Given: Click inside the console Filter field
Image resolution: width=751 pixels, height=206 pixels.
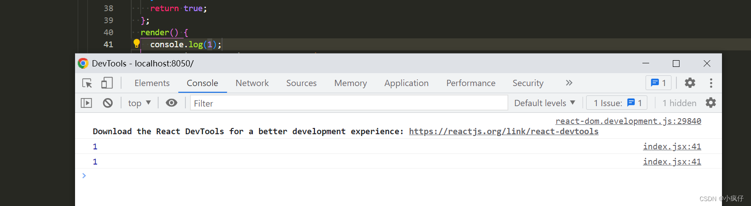Looking at the screenshot, I should (349, 103).
